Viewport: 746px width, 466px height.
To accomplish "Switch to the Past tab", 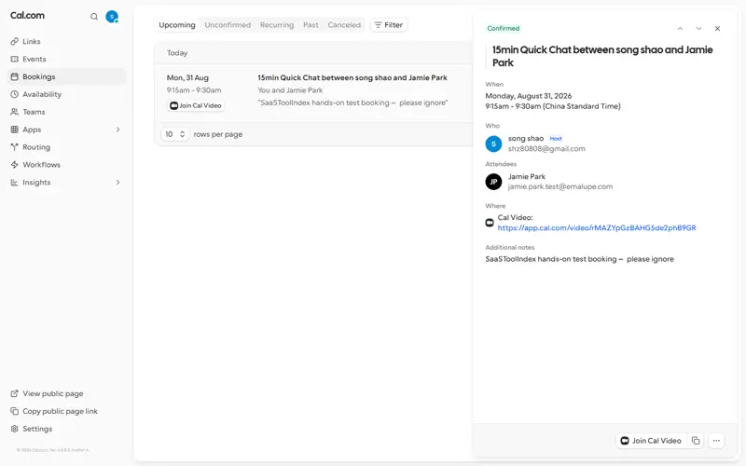I will click(311, 25).
